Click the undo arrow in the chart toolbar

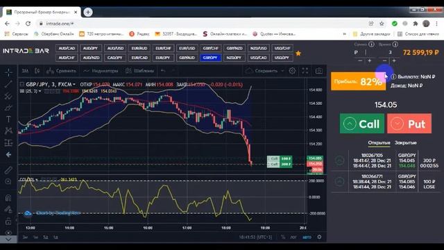[x=163, y=71]
